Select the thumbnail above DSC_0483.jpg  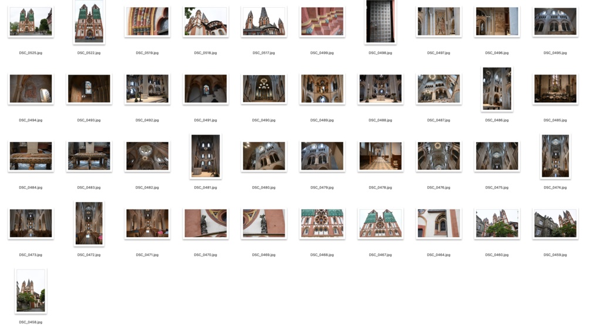[x=89, y=156]
